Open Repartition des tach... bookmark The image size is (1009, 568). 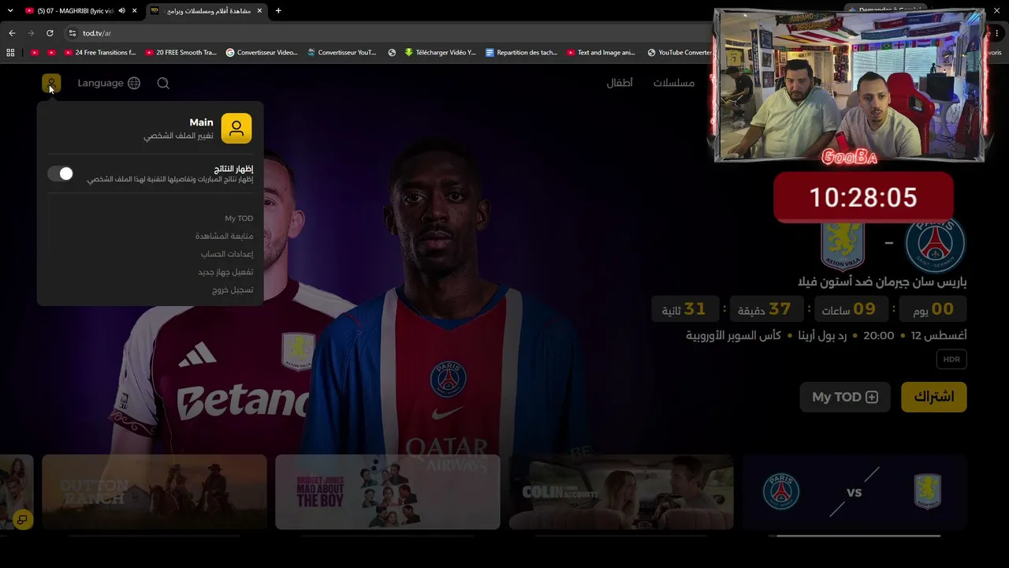click(x=521, y=53)
